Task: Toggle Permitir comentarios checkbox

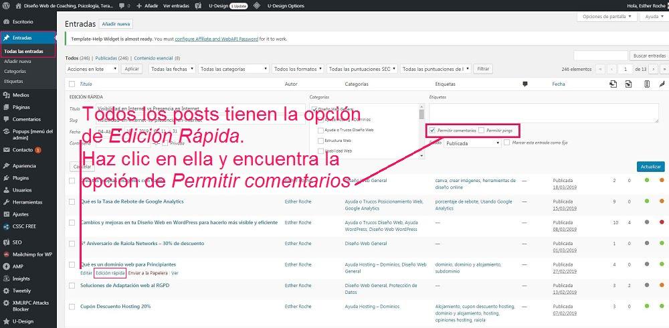Action: pos(433,130)
